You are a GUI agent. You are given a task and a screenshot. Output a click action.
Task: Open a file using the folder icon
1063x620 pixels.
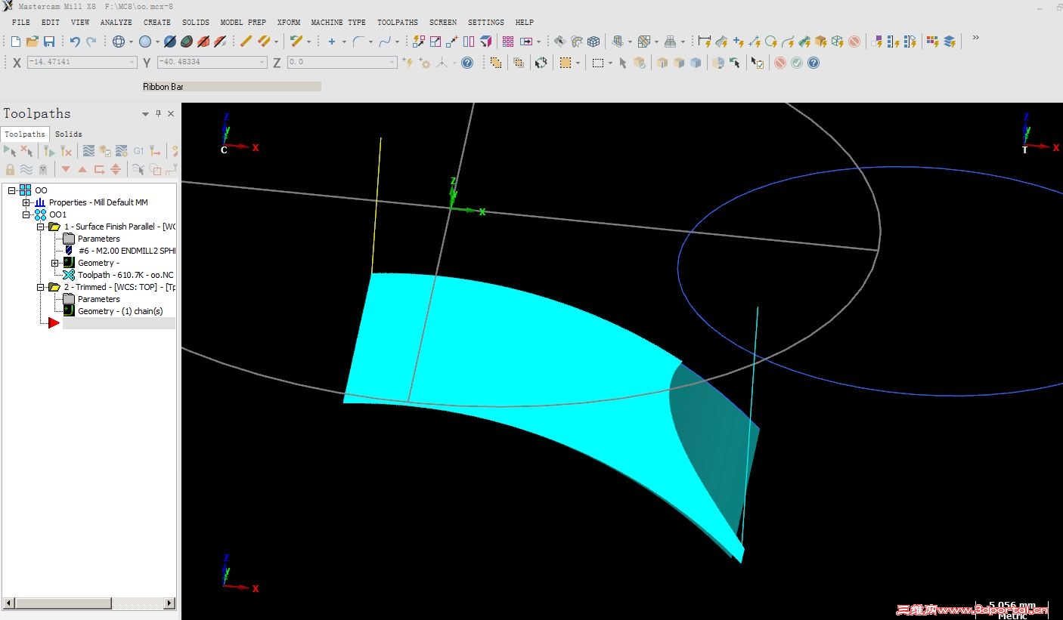(x=33, y=42)
